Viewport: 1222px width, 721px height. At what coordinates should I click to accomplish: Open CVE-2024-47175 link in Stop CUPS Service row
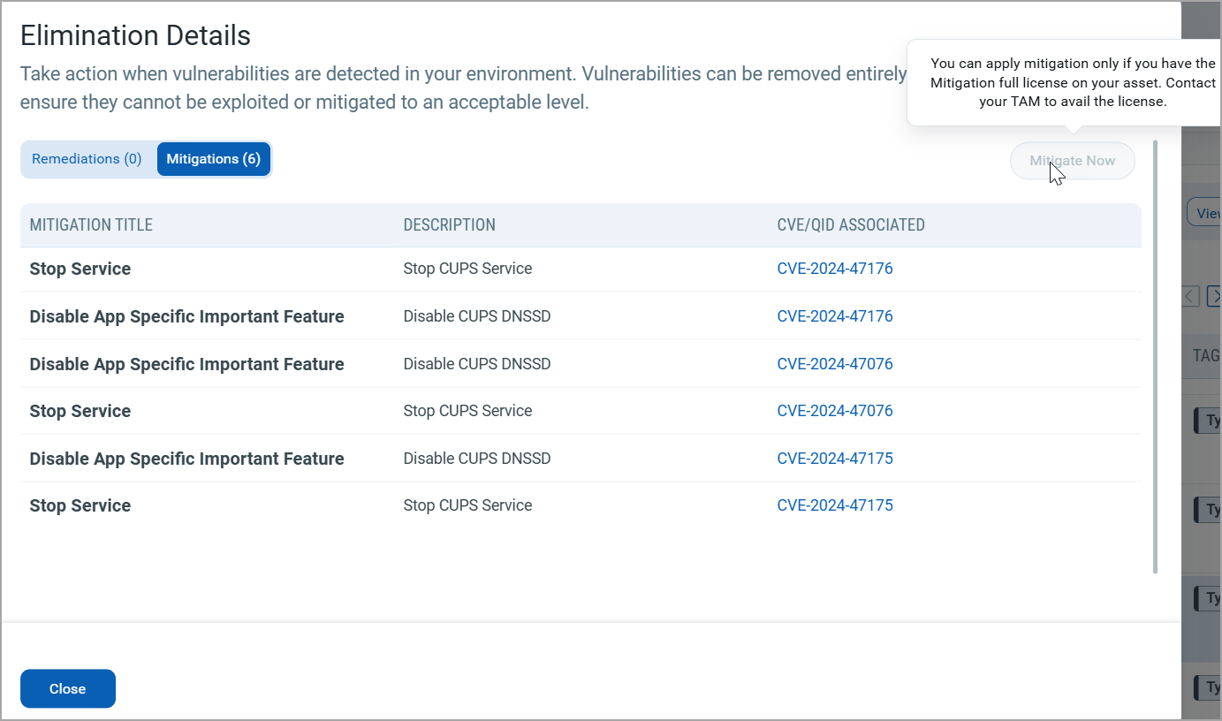click(834, 505)
